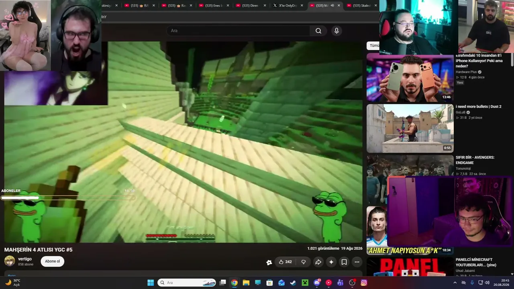
Task: Open Outlook from the taskbar
Action: [281, 283]
